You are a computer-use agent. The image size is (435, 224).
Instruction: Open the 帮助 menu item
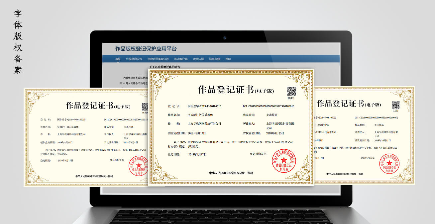[x=228, y=59]
